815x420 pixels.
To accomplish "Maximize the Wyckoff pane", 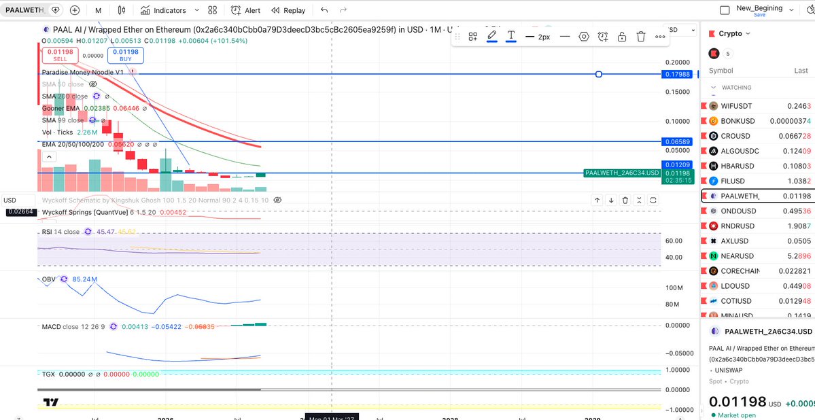I will pyautogui.click(x=653, y=200).
